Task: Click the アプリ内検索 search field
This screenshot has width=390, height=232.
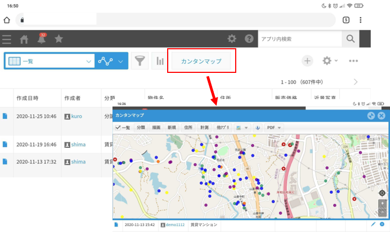Action: (x=300, y=39)
